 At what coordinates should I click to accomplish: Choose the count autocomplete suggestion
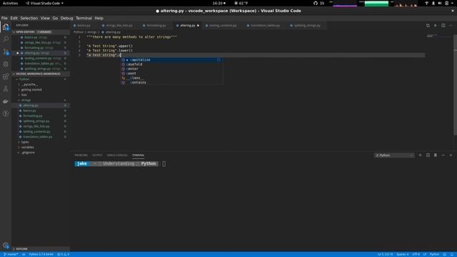coord(172,74)
